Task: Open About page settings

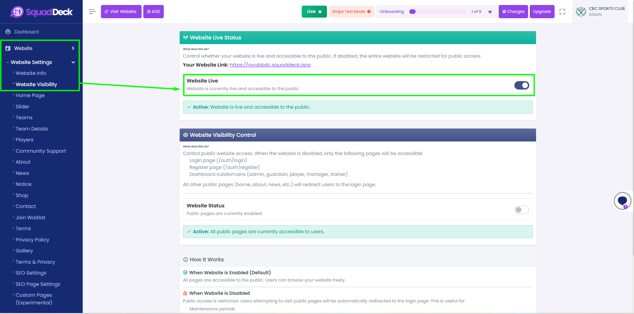Action: 23,162
